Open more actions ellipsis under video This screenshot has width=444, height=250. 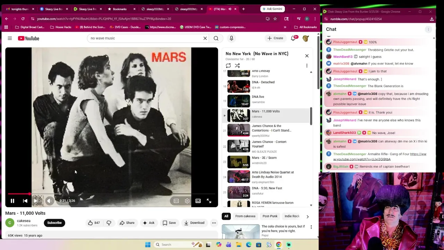point(214,223)
